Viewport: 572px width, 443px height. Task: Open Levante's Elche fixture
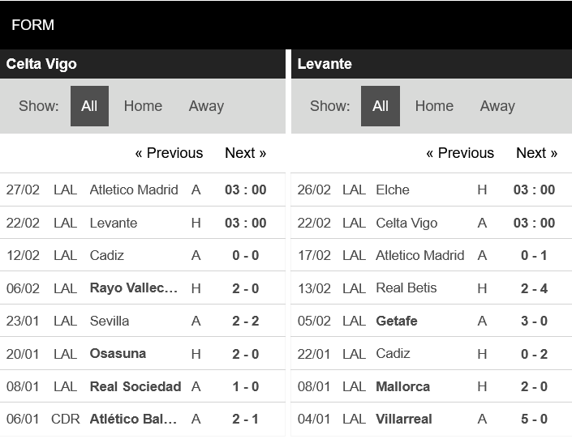point(432,190)
